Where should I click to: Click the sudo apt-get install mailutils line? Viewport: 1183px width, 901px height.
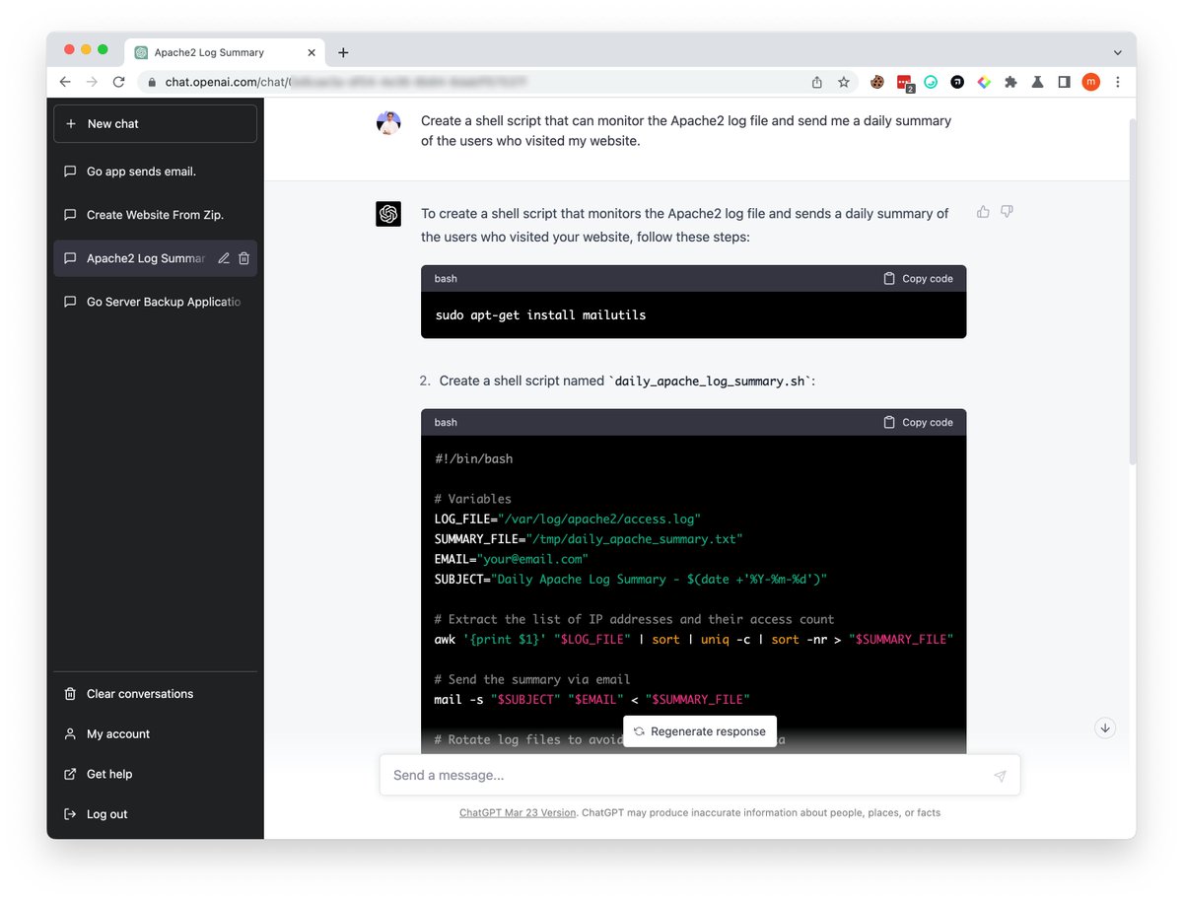click(540, 315)
